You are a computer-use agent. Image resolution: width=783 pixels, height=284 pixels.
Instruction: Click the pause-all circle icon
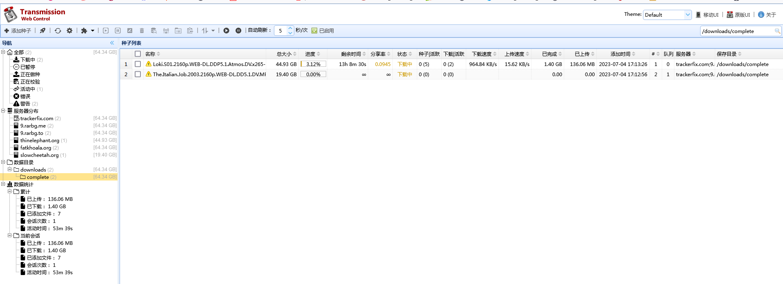click(238, 31)
